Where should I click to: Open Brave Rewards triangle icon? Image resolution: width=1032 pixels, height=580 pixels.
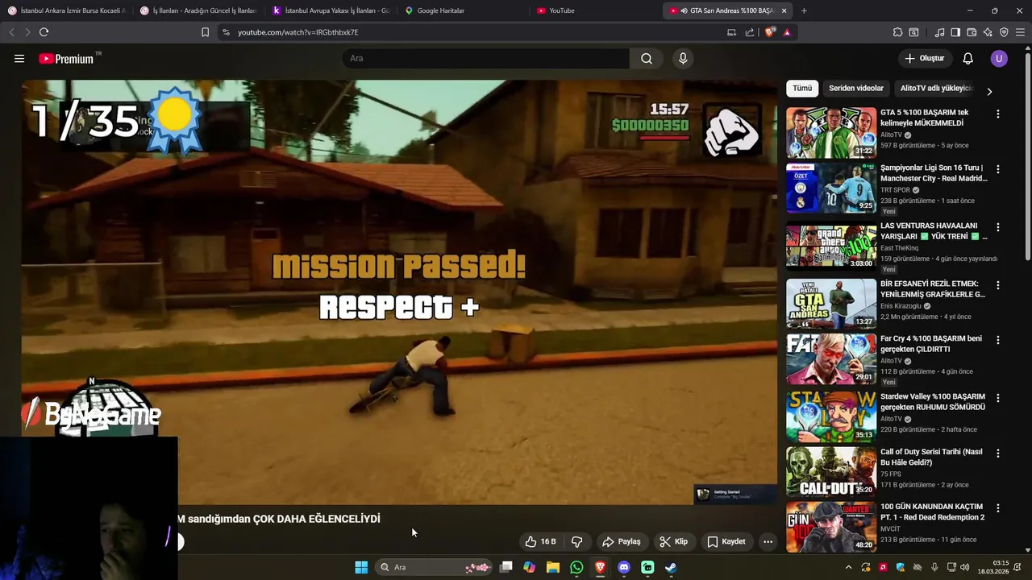(787, 32)
